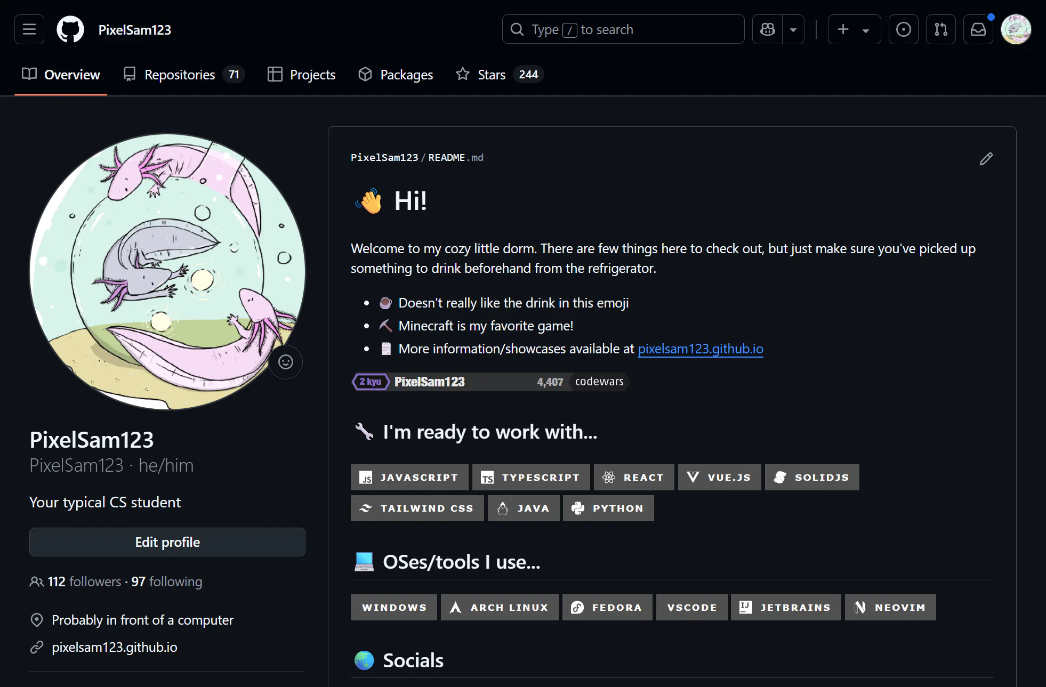1046x687 pixels.
Task: Click the Codewars 2 kyu badge
Action: click(490, 382)
